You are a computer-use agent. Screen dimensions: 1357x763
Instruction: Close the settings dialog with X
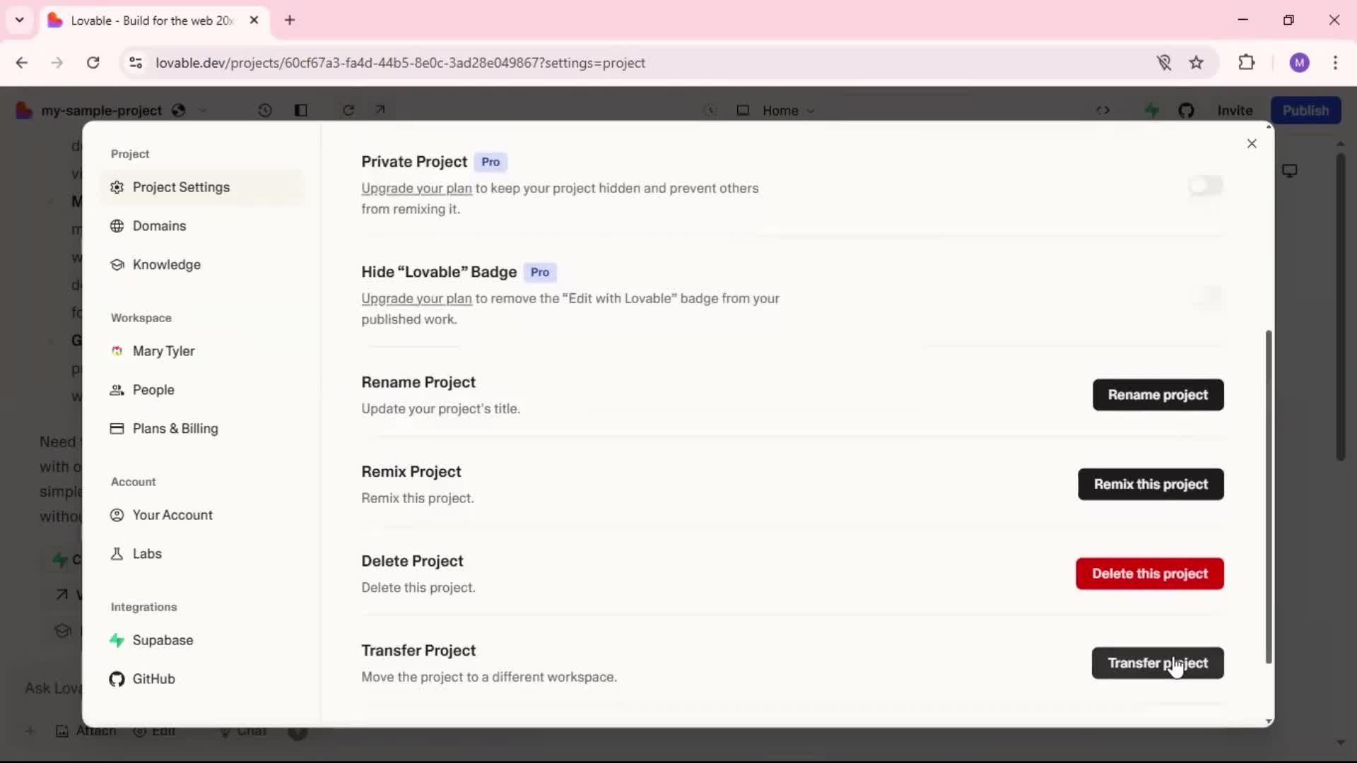pyautogui.click(x=1252, y=143)
